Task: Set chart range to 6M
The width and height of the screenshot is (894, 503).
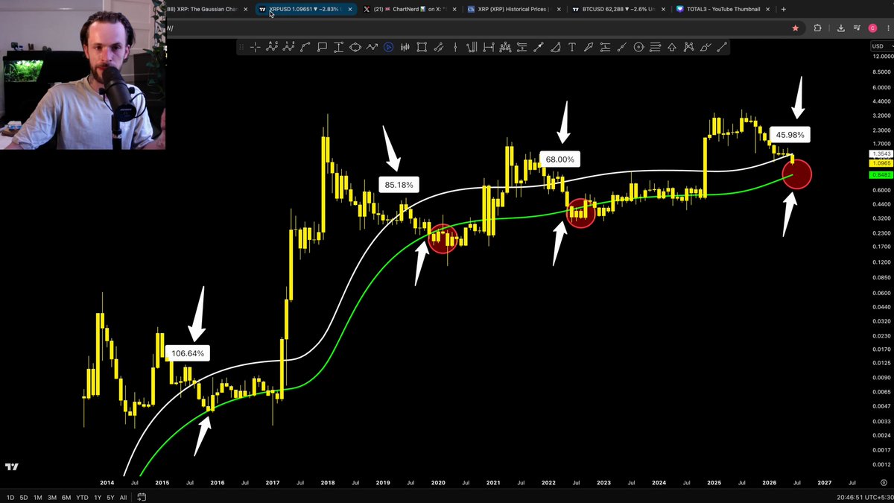Action: 66,497
